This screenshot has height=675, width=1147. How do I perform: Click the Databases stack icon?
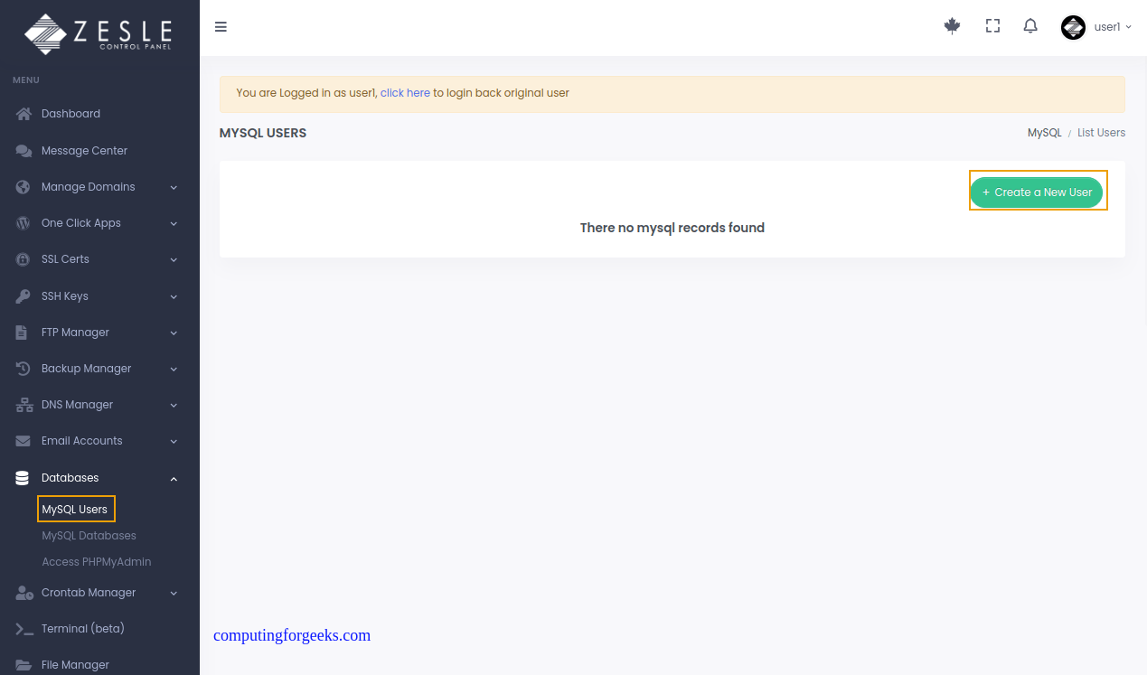point(23,478)
